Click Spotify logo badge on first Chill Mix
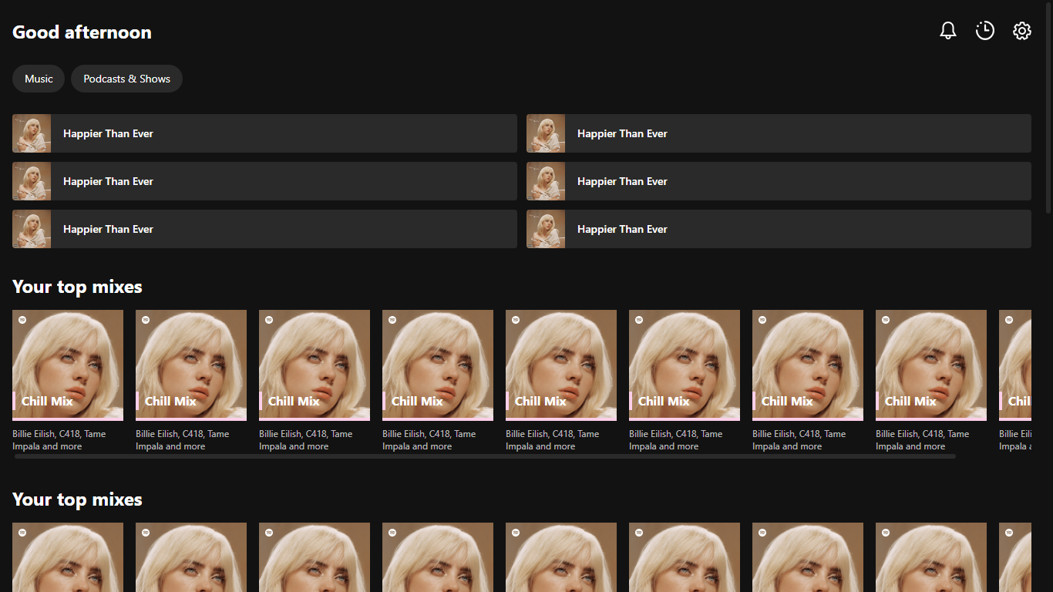Viewport: 1053px width, 592px height. [22, 319]
